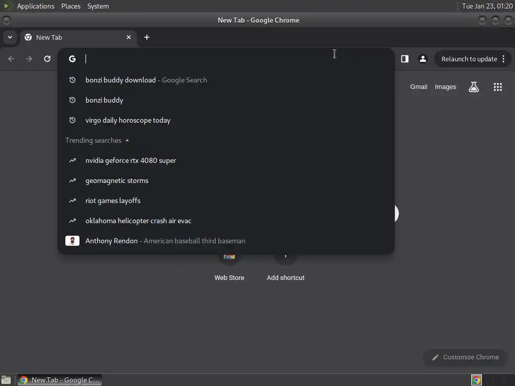515x386 pixels.
Task: Click Relaunch to update button
Action: [469, 59]
